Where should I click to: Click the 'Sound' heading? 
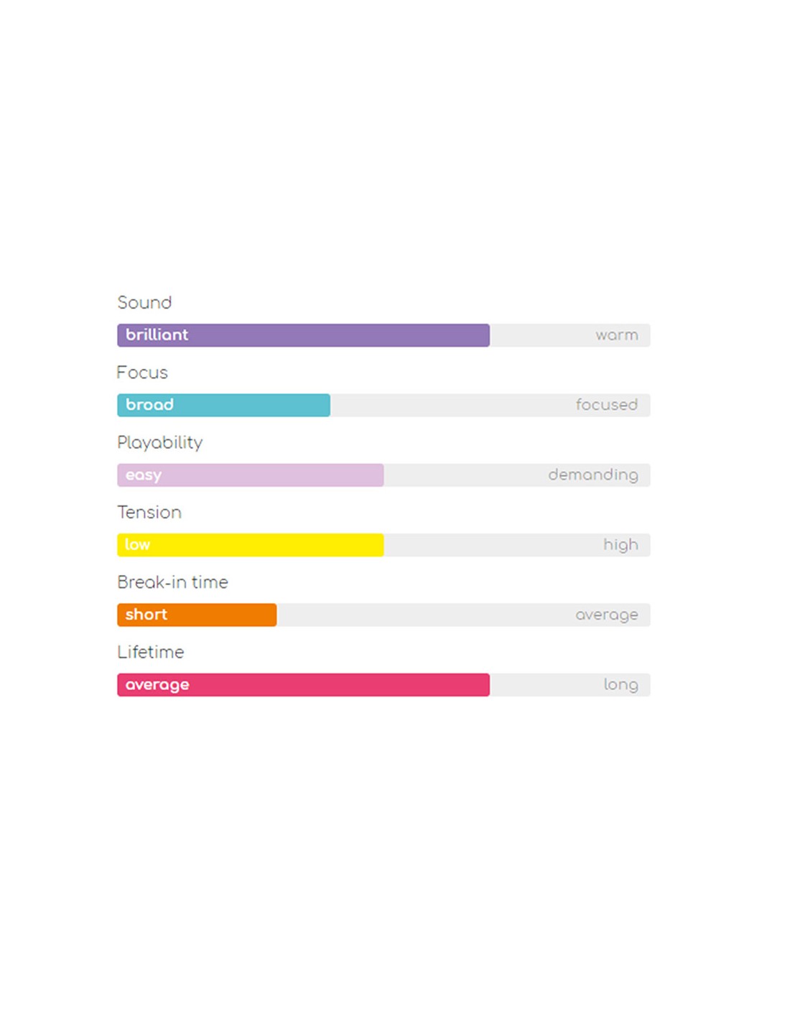click(144, 302)
